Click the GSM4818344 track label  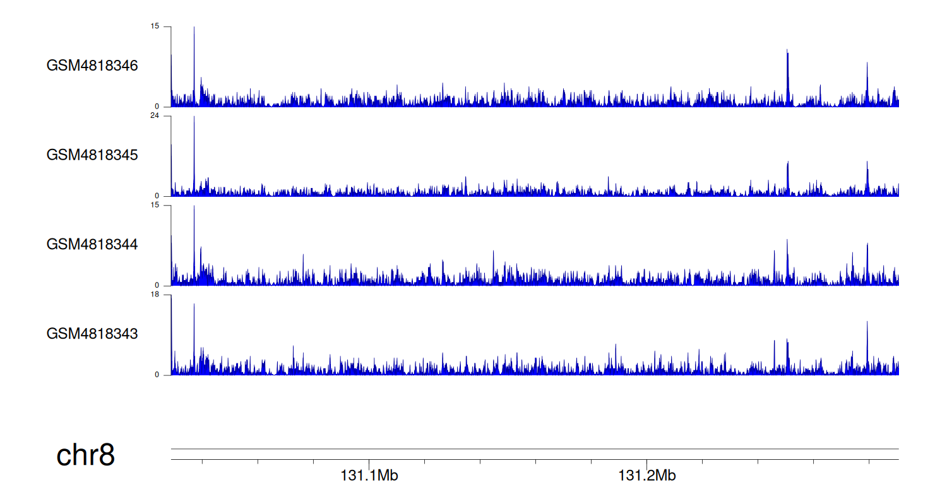92,244
